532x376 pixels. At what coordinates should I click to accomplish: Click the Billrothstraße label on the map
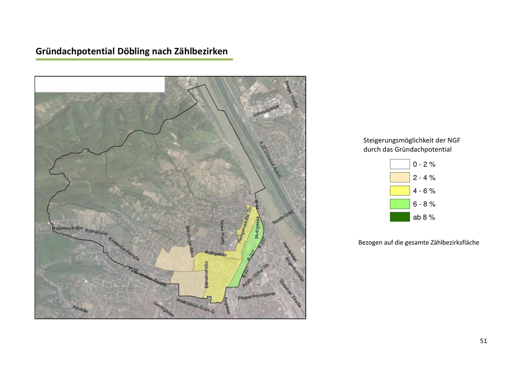pyautogui.click(x=206, y=275)
